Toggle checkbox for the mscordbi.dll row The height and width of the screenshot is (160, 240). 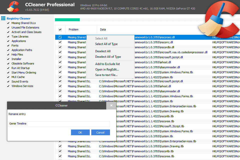(x=60, y=47)
